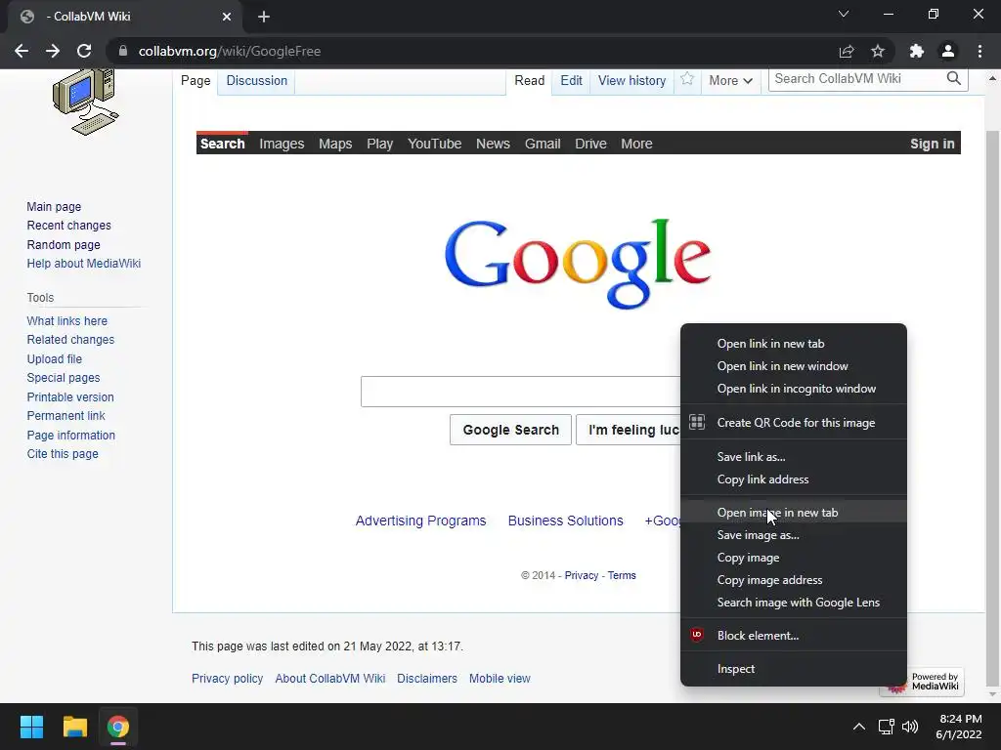Expand the wiki More dropdown

pos(730,80)
